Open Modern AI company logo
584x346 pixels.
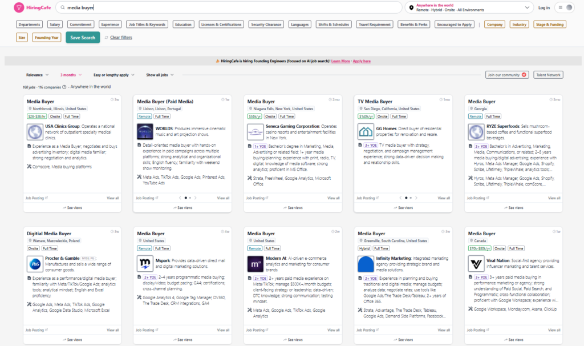click(x=255, y=264)
